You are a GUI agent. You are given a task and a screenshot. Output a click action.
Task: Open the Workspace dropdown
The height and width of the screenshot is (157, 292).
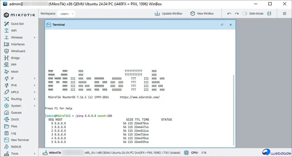[67, 14]
